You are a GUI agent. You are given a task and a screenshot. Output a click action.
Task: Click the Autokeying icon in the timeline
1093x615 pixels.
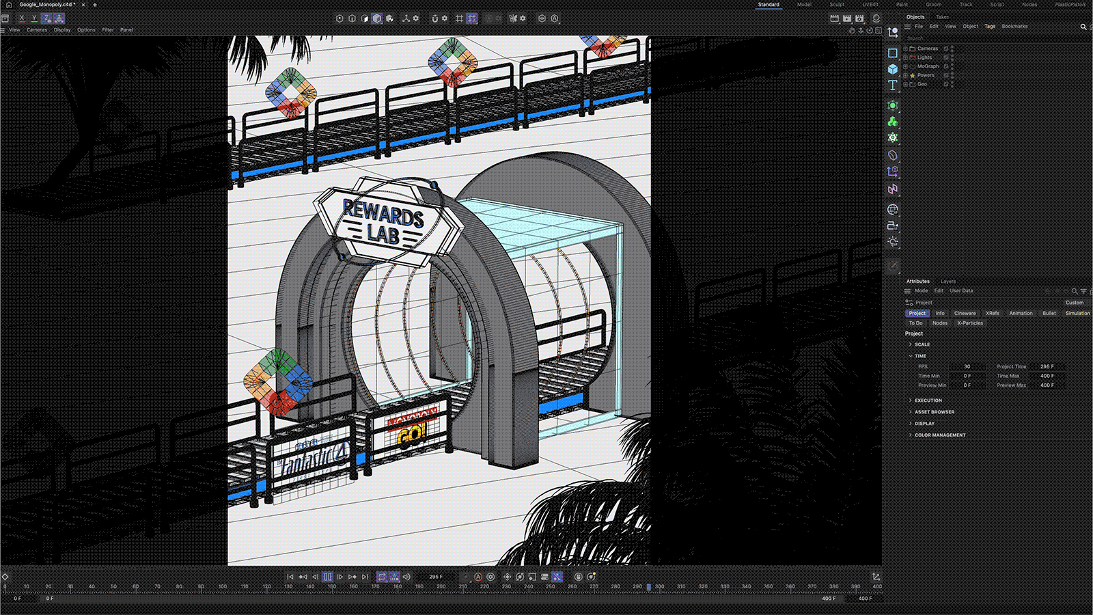[x=478, y=577]
